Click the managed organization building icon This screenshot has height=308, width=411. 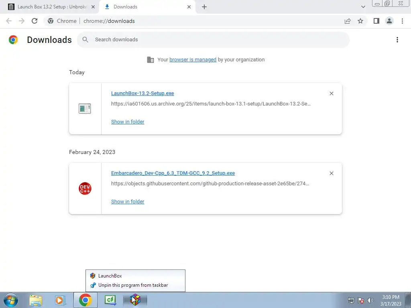point(151,60)
